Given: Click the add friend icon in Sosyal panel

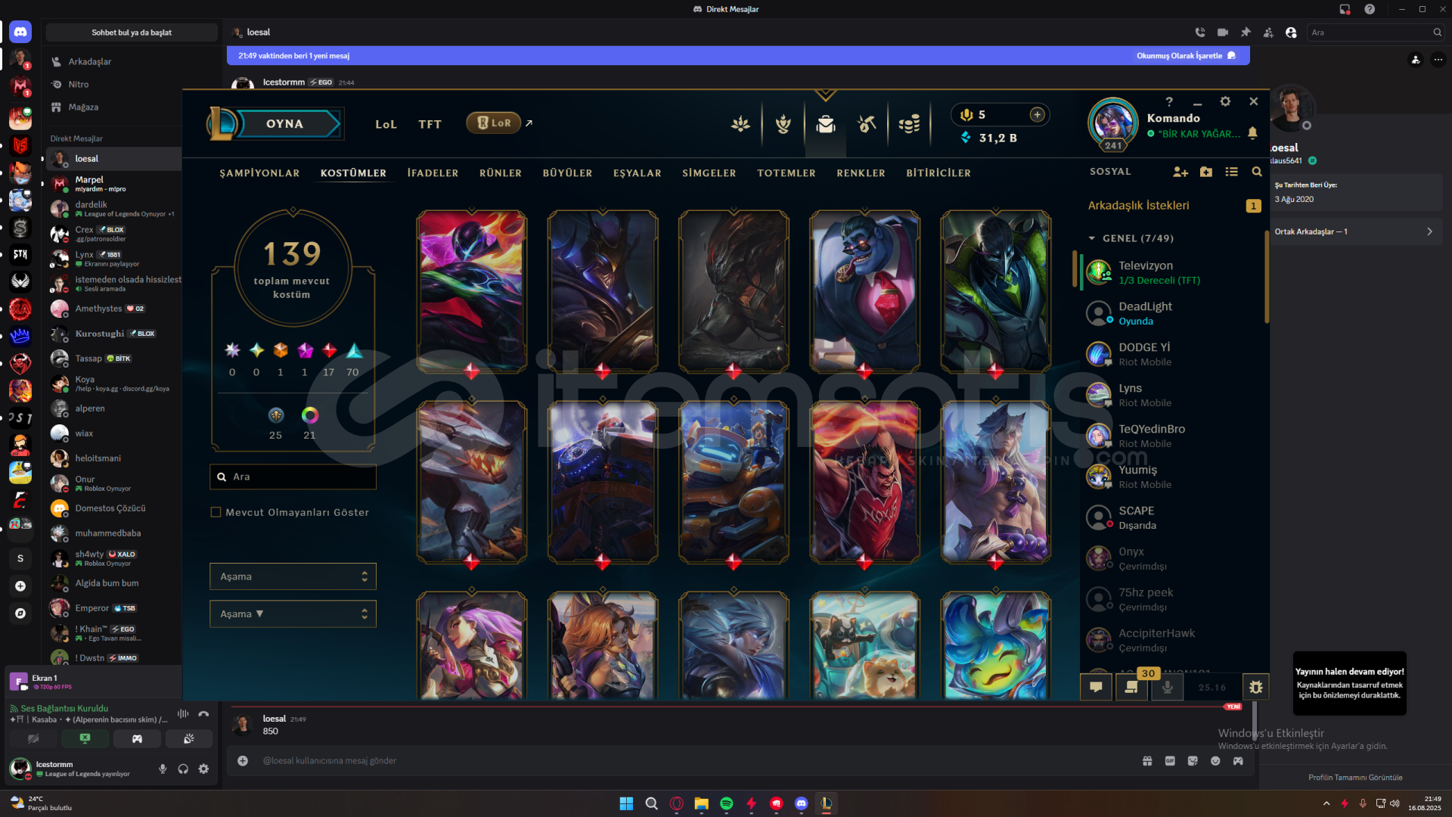Looking at the screenshot, I should click(x=1180, y=172).
